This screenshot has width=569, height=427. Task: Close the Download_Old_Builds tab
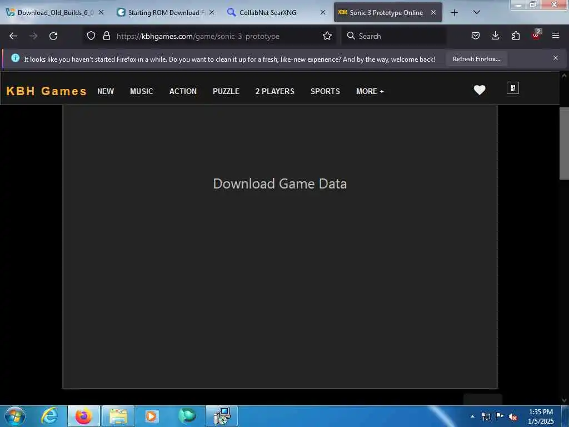click(x=101, y=12)
